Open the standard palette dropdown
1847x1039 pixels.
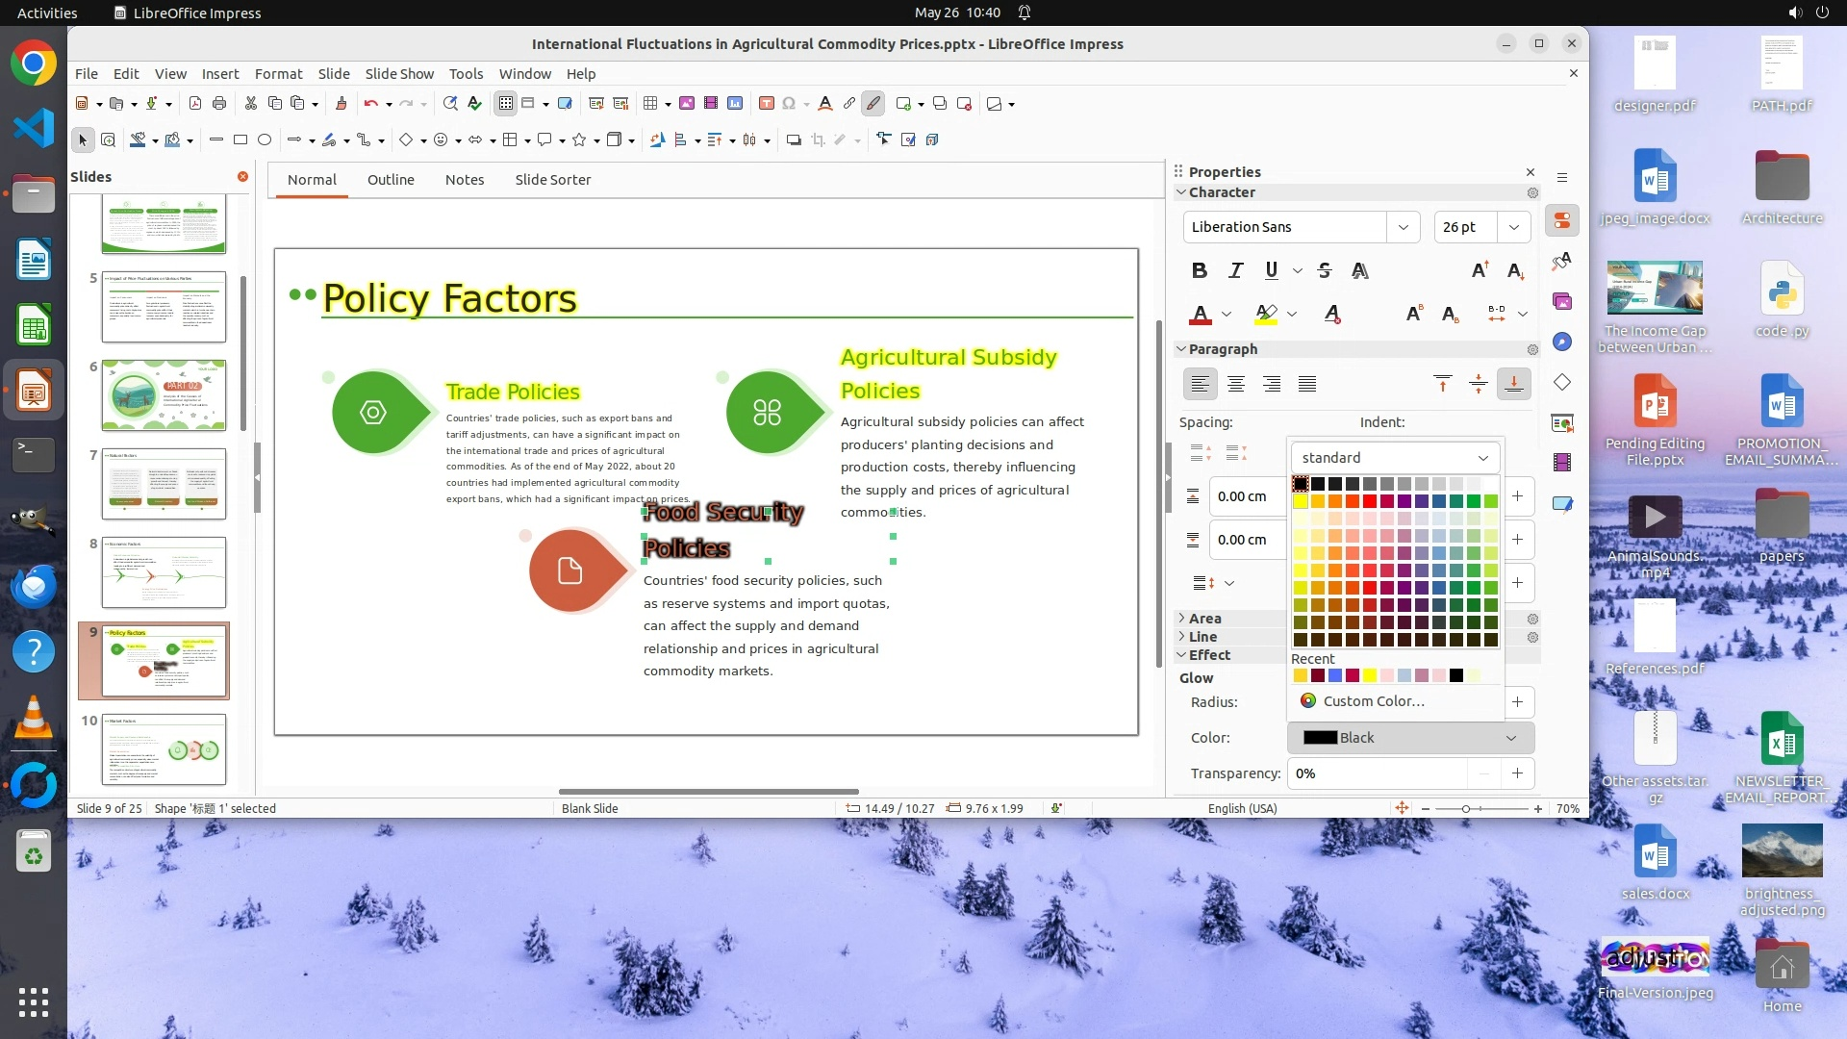tap(1394, 458)
